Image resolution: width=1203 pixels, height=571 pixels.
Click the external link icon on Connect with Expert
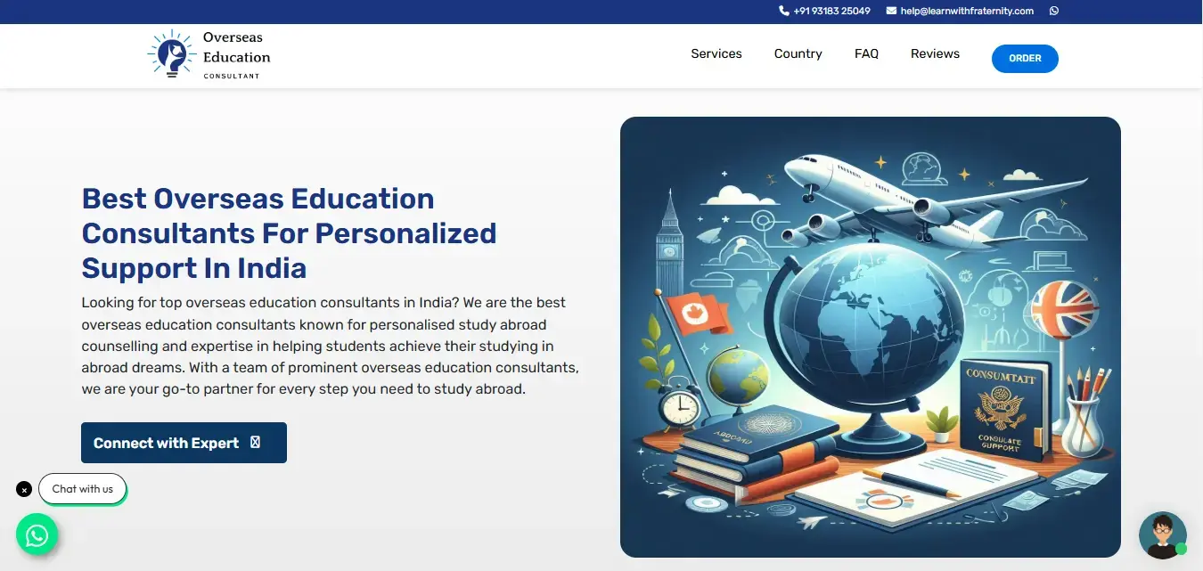pos(257,442)
